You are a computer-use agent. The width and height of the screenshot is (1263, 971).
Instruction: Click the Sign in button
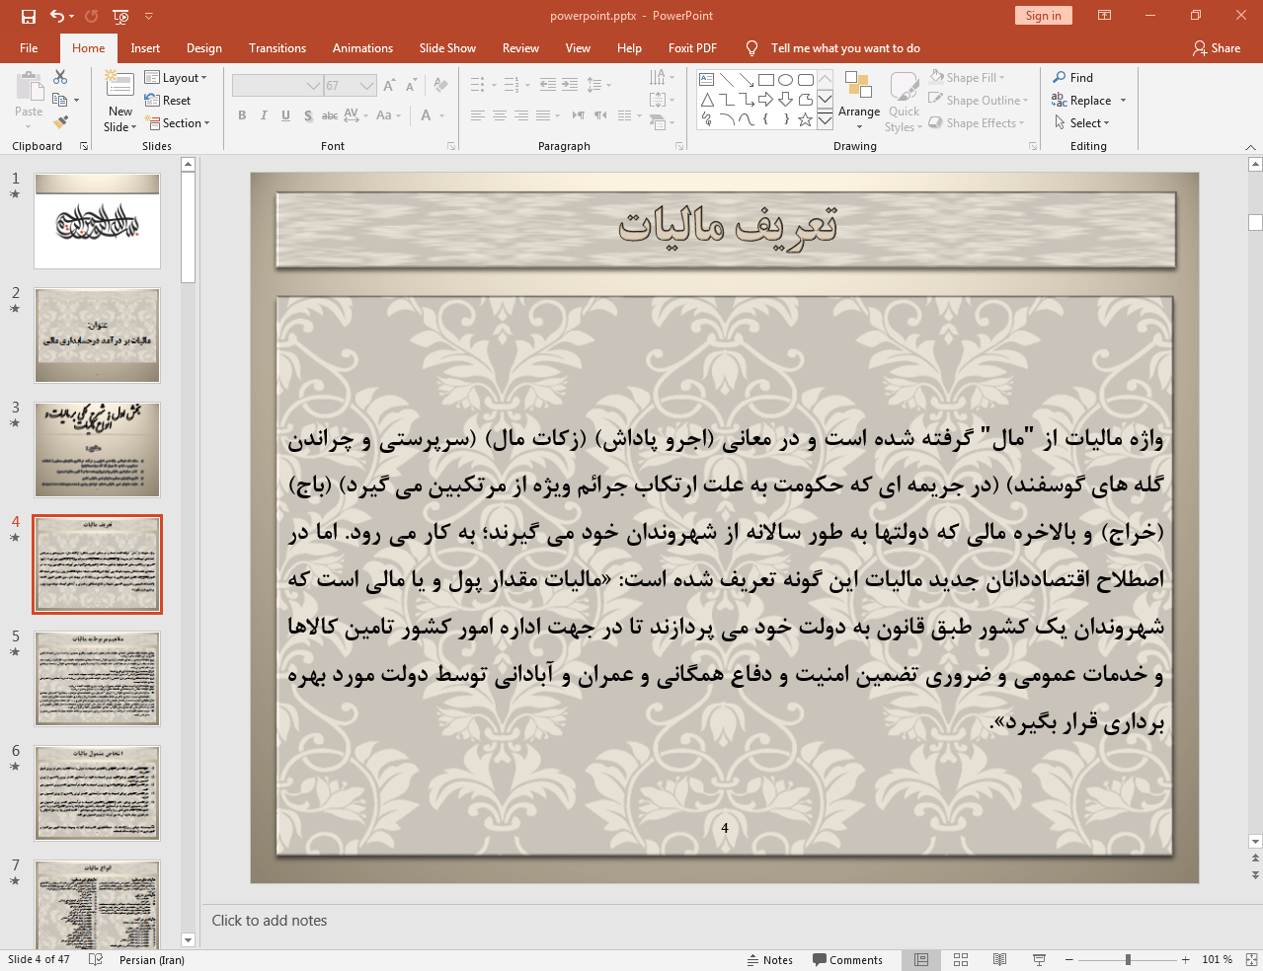click(x=1043, y=16)
